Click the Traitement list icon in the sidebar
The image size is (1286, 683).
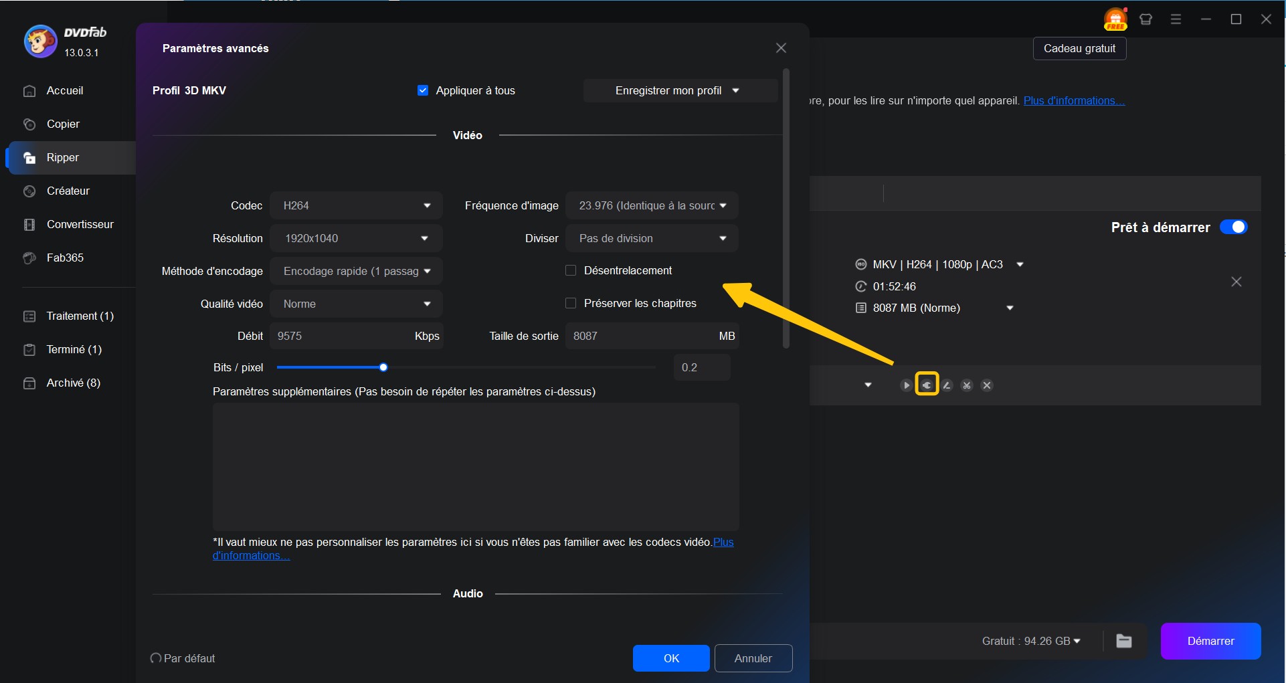click(x=29, y=316)
